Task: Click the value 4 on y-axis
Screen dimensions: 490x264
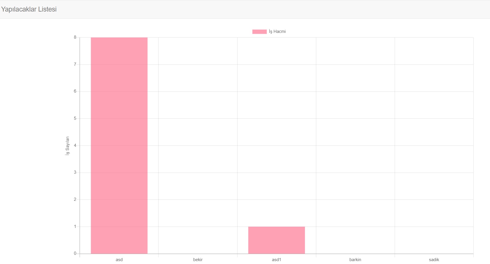Action: tap(75, 145)
